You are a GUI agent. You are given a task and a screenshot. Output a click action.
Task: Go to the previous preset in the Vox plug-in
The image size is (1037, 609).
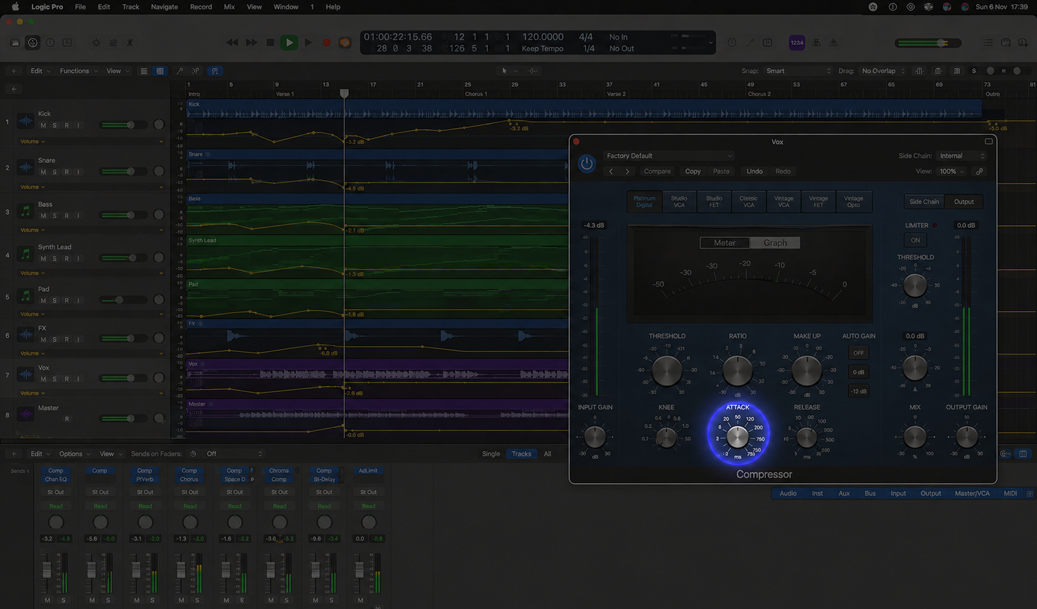[x=611, y=171]
